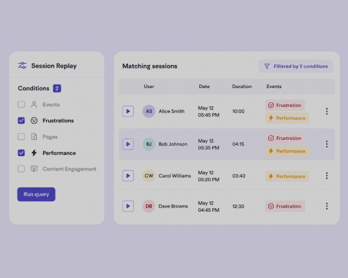348x278 pixels.
Task: Open more options for Alice Smith row
Action: click(x=327, y=111)
